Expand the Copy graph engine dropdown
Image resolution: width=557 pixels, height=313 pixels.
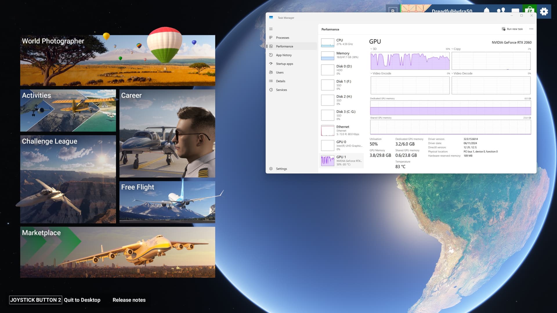(452, 49)
